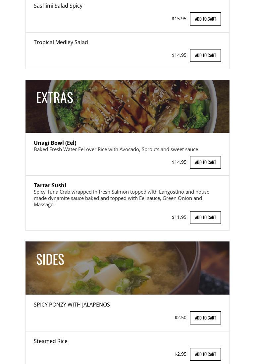Add Sashimi Salad Spicy to cart

pos(205,19)
